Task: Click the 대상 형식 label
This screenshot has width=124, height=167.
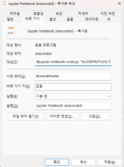Action: [14, 45]
